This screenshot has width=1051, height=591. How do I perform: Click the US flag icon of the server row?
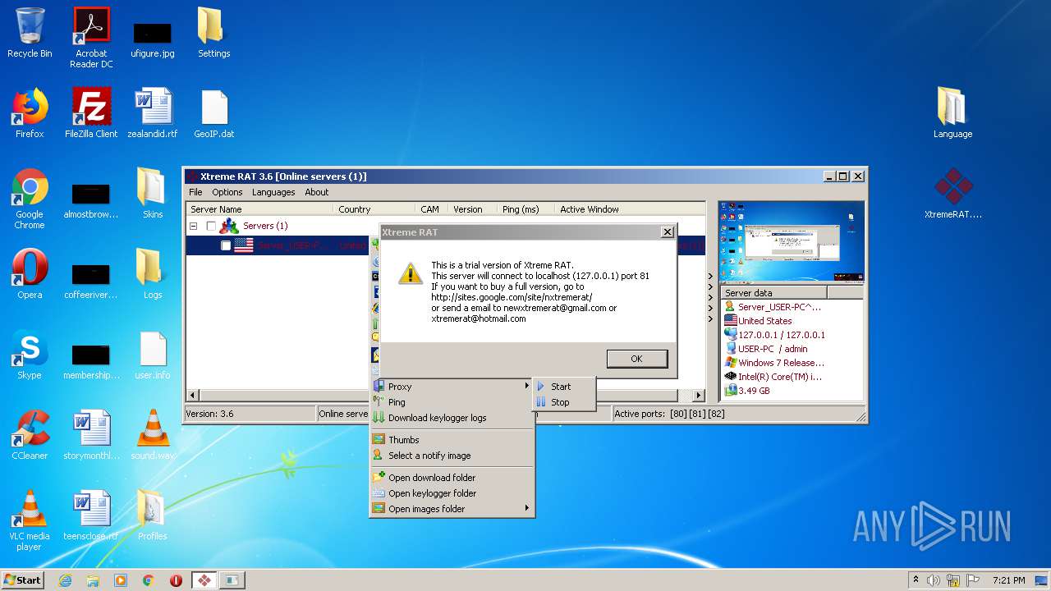tap(244, 245)
